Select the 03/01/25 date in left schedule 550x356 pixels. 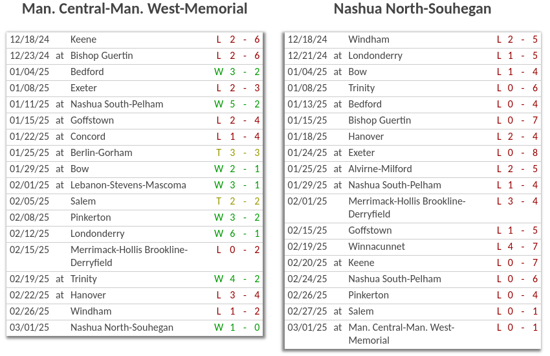point(29,328)
